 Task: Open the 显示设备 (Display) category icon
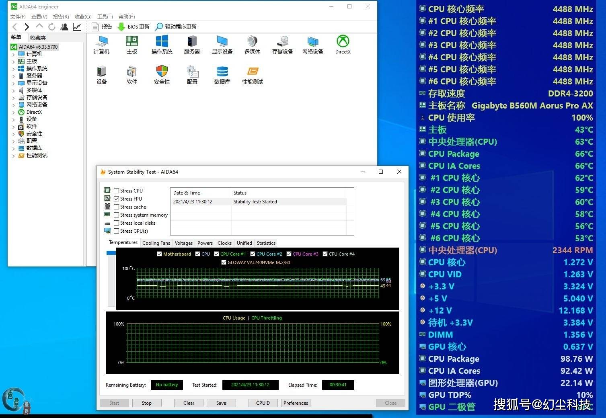pyautogui.click(x=222, y=45)
